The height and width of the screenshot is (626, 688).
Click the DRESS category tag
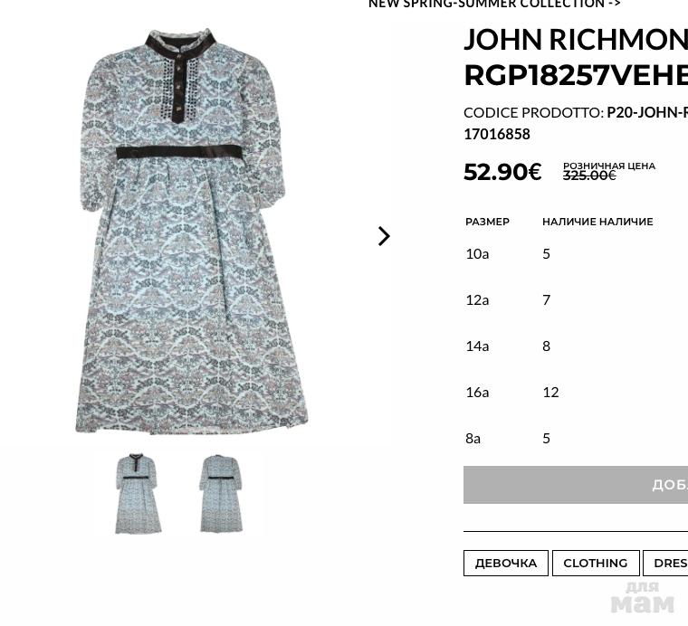[665, 563]
